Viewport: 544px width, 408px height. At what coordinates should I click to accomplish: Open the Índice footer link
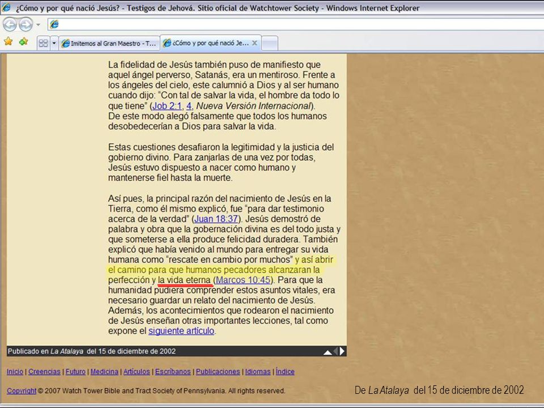pyautogui.click(x=285, y=372)
